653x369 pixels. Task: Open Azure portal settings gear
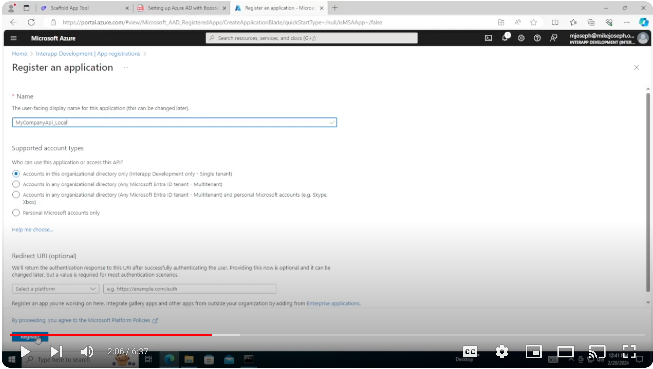tap(521, 38)
